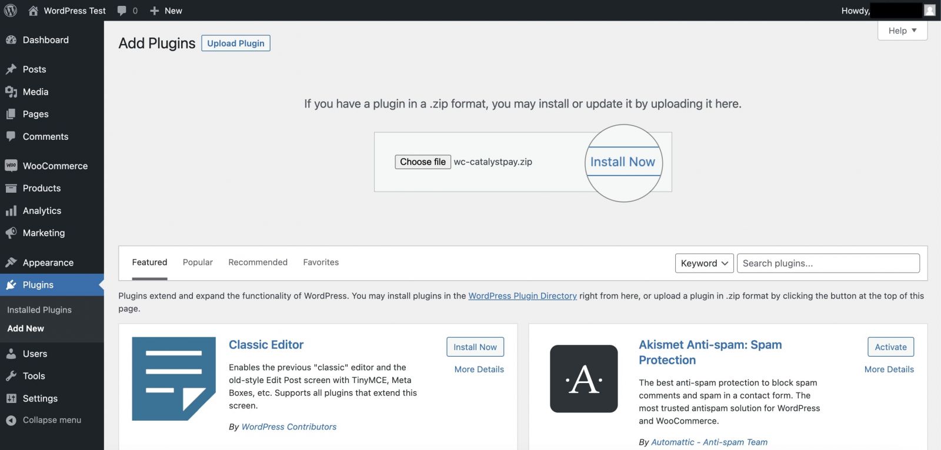
Task: Click the Classic Editor plugin thumbnail
Action: pos(174,379)
